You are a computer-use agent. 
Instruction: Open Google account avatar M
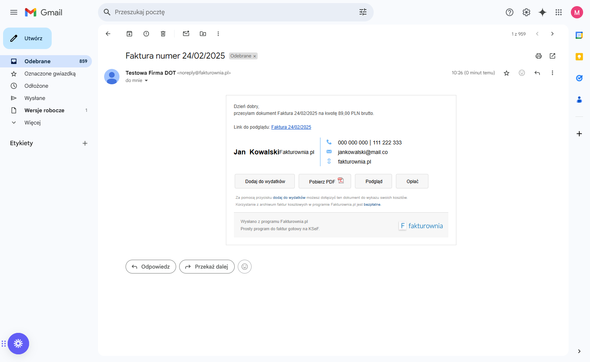point(577,12)
